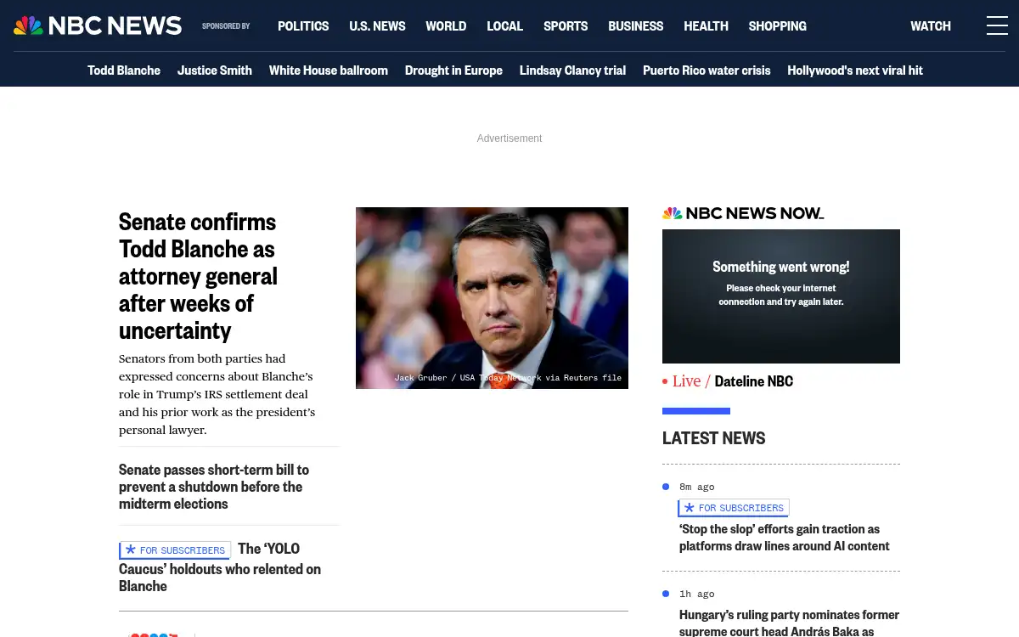This screenshot has height=637, width=1019.
Task: Click FOR SUBSCRIBERS badge above Stop the slop
Action: tap(734, 508)
